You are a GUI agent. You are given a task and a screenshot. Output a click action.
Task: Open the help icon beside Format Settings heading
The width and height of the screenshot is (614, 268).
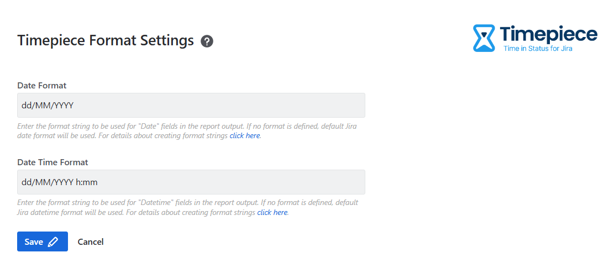click(207, 41)
